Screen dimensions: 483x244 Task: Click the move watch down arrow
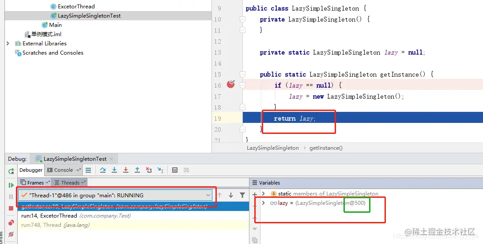click(255, 229)
